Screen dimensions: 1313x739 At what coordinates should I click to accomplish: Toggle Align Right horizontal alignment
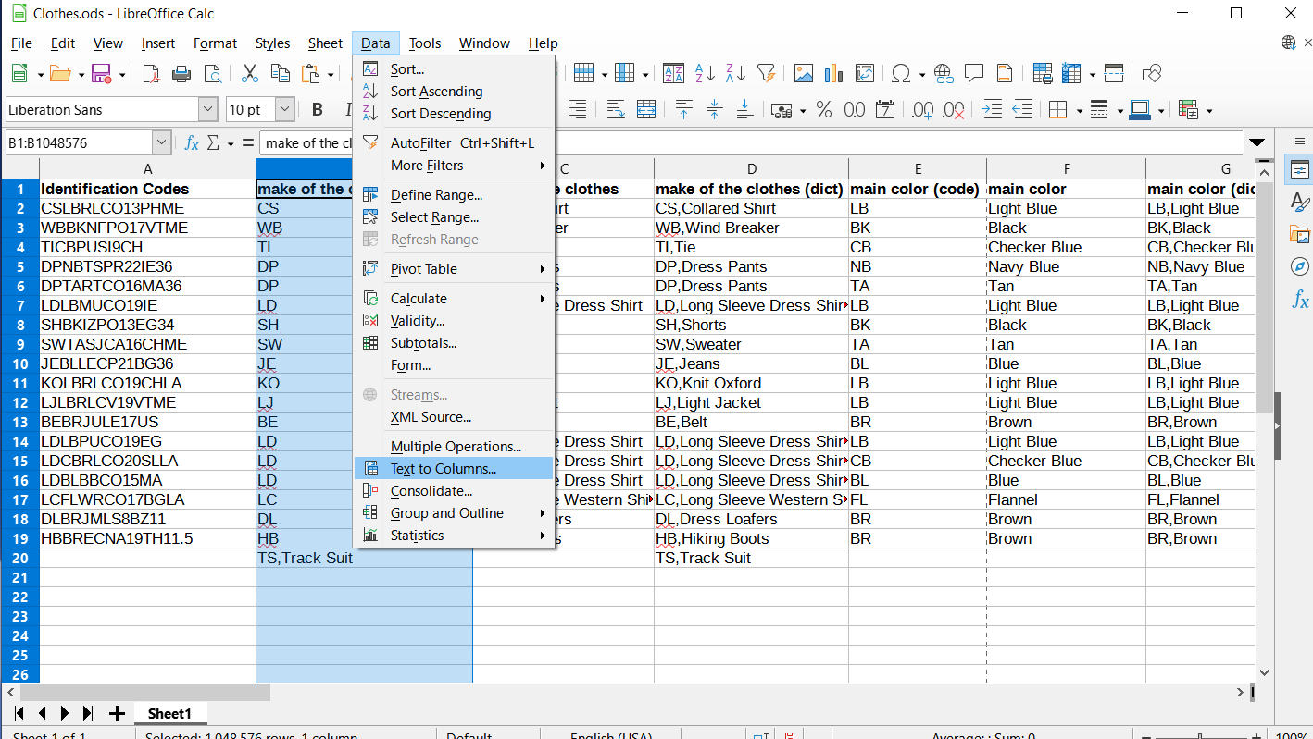point(578,110)
